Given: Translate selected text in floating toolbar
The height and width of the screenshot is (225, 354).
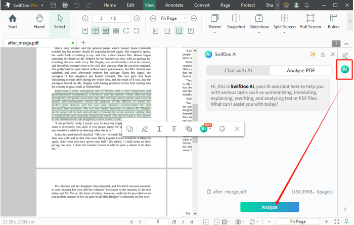Looking at the screenshot, I should coord(189,129).
